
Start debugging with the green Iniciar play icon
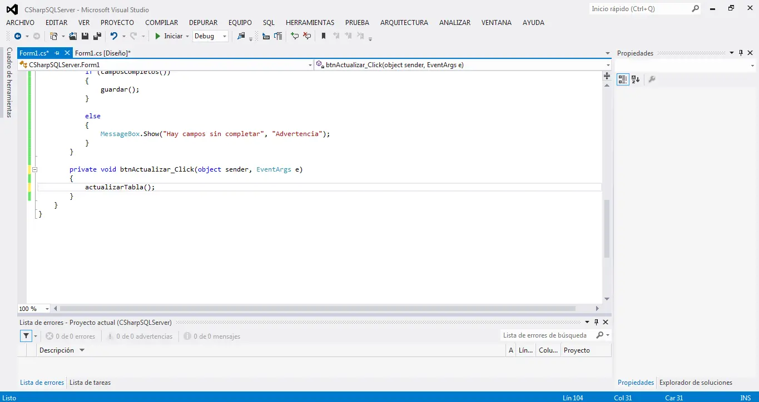click(x=158, y=36)
